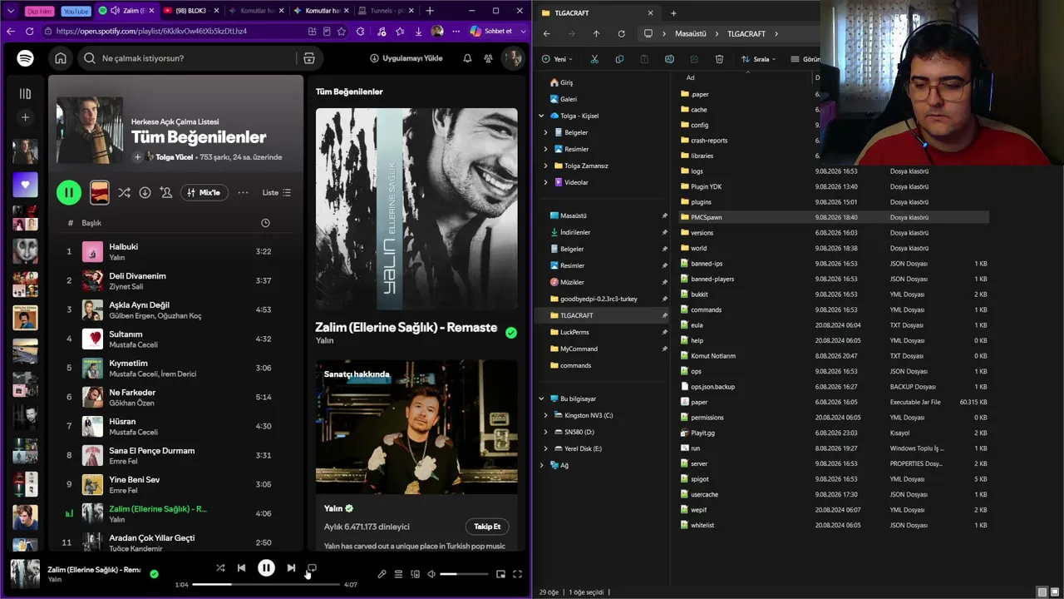Viewport: 1064px width, 599px height.
Task: Open Tolga Yücel profile link
Action: [174, 157]
